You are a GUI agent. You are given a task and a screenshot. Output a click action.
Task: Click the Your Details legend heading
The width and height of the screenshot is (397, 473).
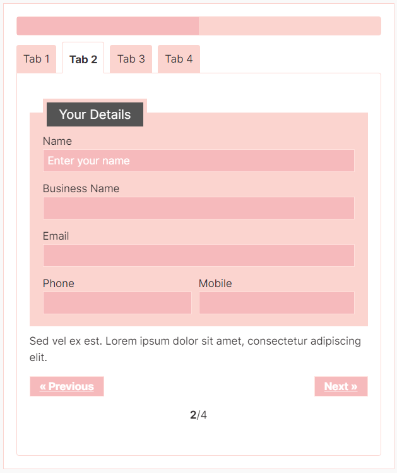[x=95, y=114]
